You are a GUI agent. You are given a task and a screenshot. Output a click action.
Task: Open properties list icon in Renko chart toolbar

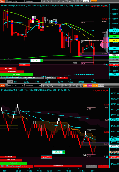[81, 86]
